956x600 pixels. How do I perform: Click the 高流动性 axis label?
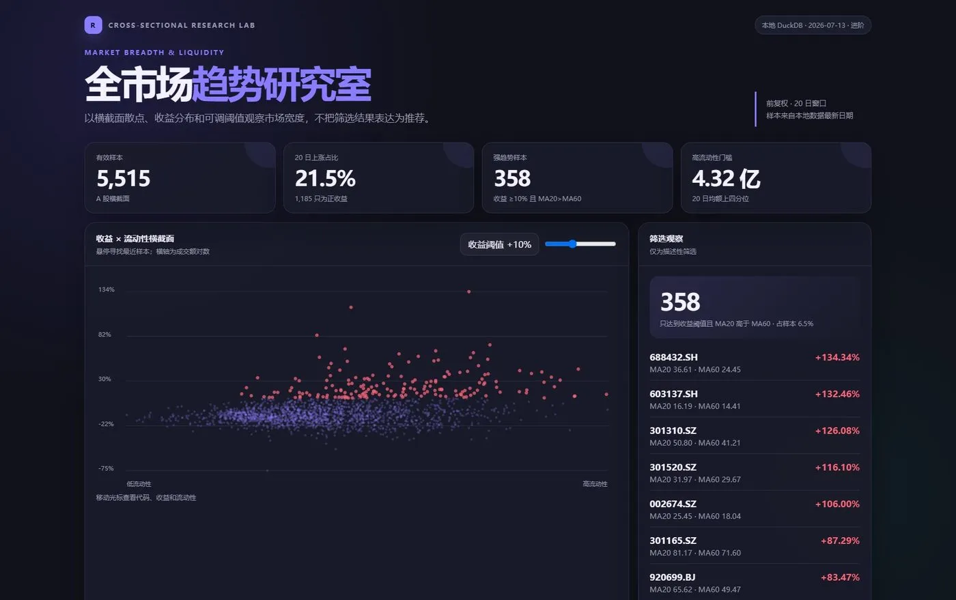coord(595,484)
